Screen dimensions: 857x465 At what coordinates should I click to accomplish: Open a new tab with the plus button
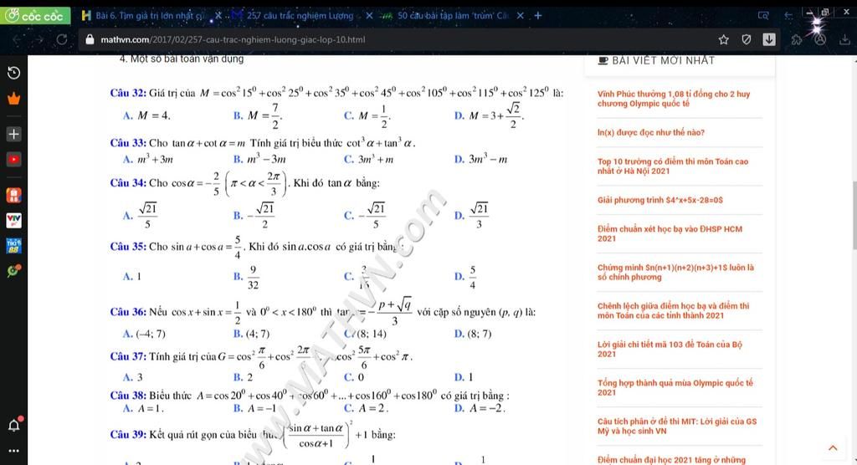(538, 16)
